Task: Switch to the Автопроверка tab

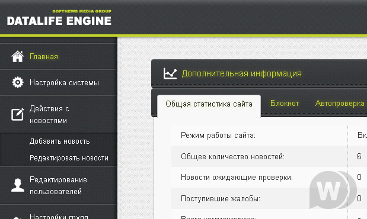Action: pyautogui.click(x=340, y=104)
